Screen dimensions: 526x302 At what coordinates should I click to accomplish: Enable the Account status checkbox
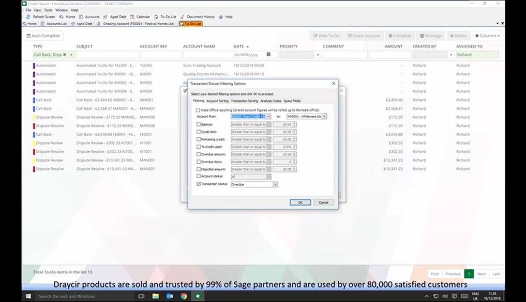199,176
